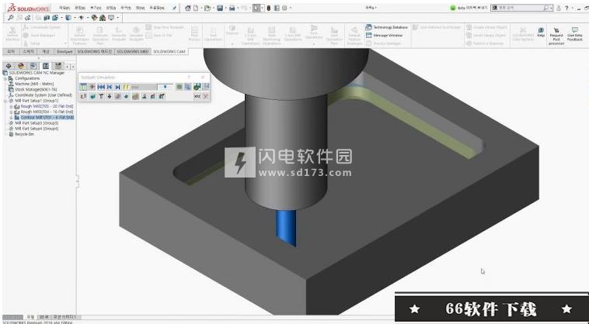Step forward in Toolpath Simulation
589x324 pixels.
pos(117,87)
